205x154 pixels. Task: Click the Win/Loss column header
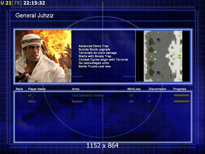(x=134, y=89)
